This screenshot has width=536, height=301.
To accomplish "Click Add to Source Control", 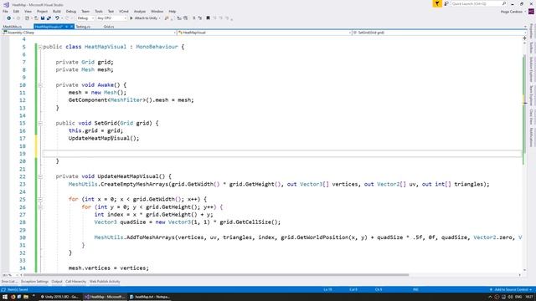I will 512,290.
